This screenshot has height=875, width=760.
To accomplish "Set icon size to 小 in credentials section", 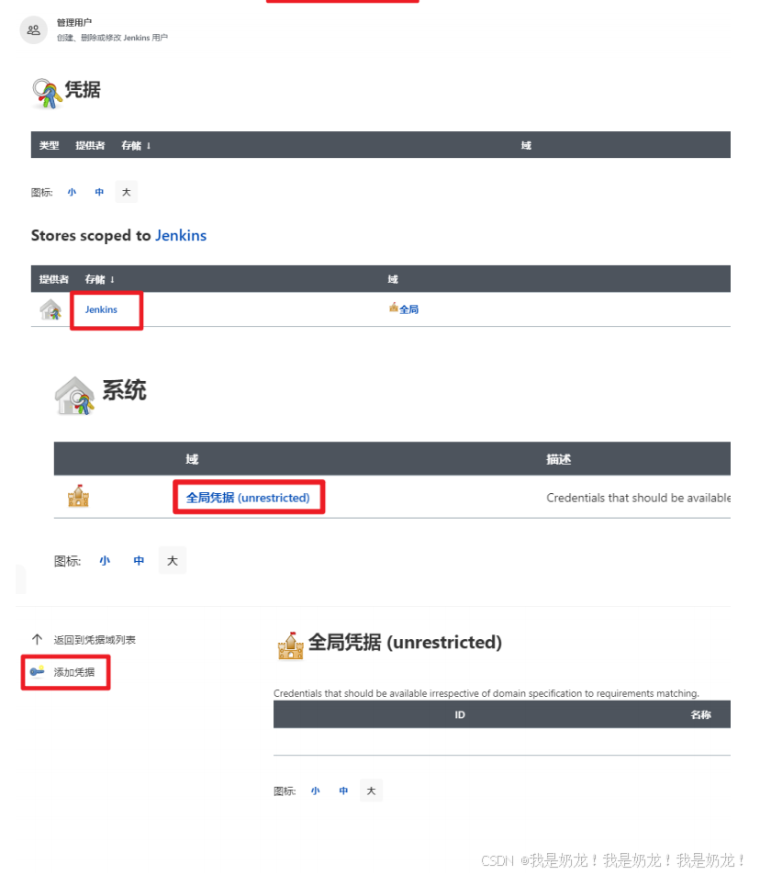I will [72, 192].
